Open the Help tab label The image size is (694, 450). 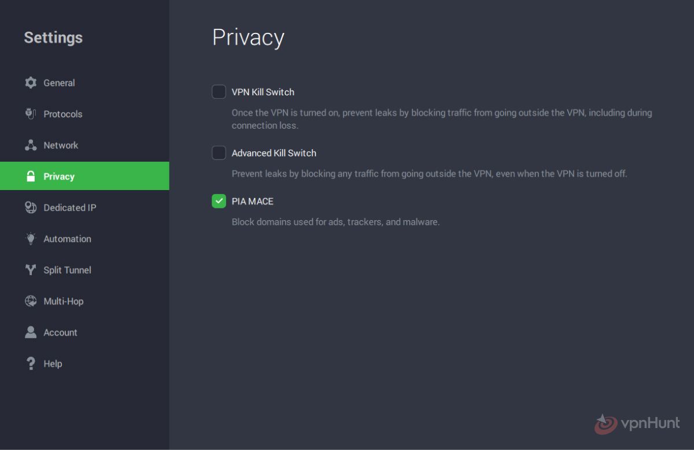[x=53, y=363]
